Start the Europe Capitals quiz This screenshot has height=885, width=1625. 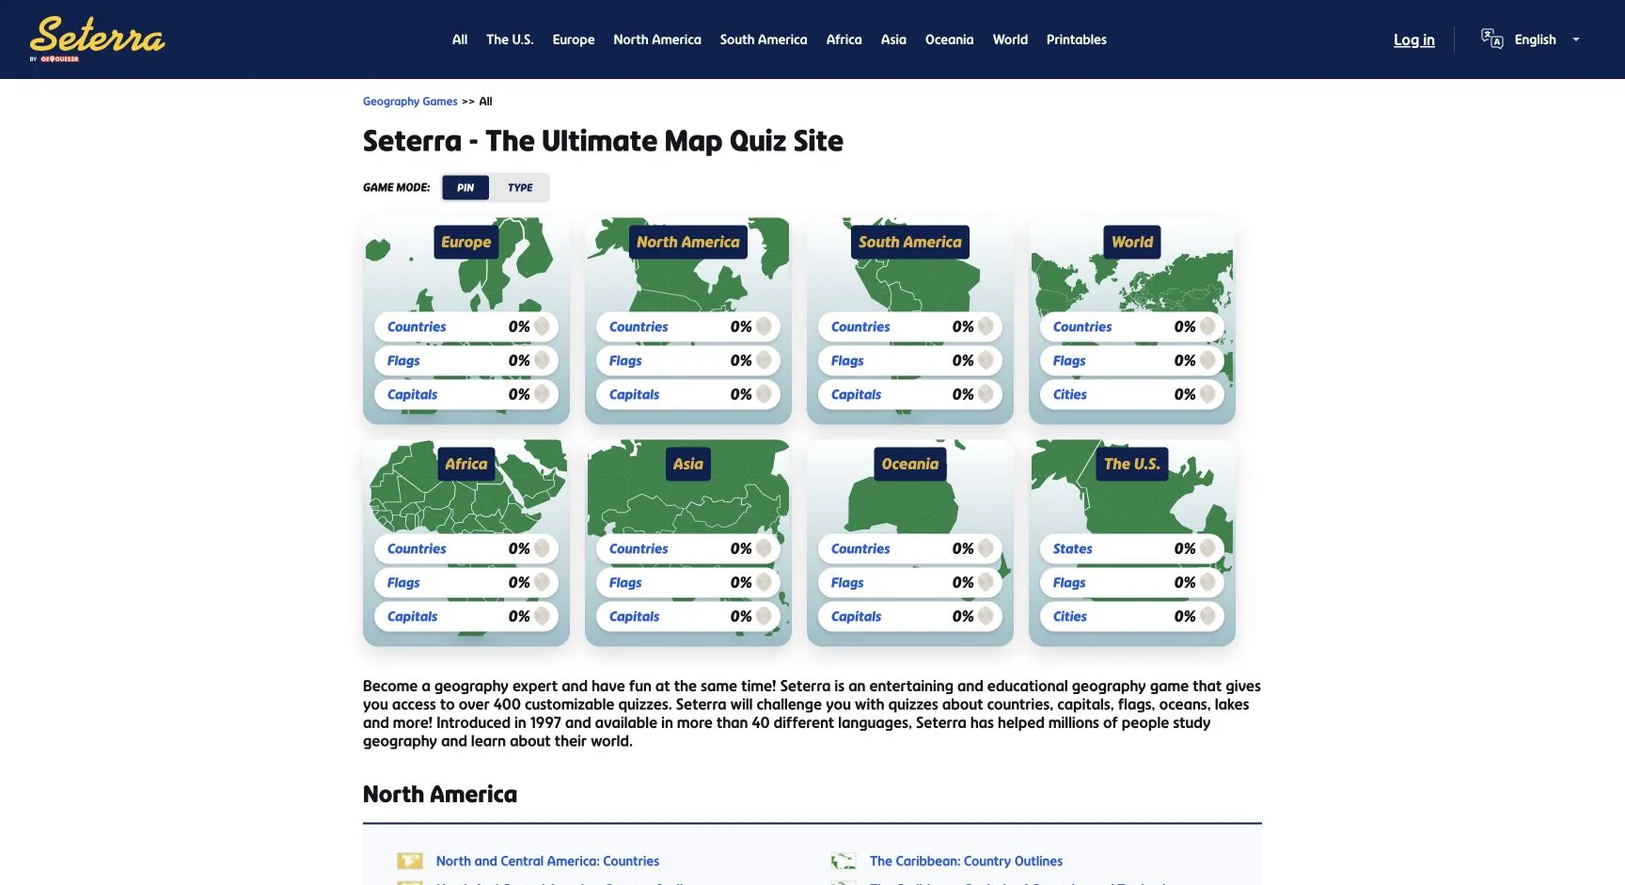[466, 394]
